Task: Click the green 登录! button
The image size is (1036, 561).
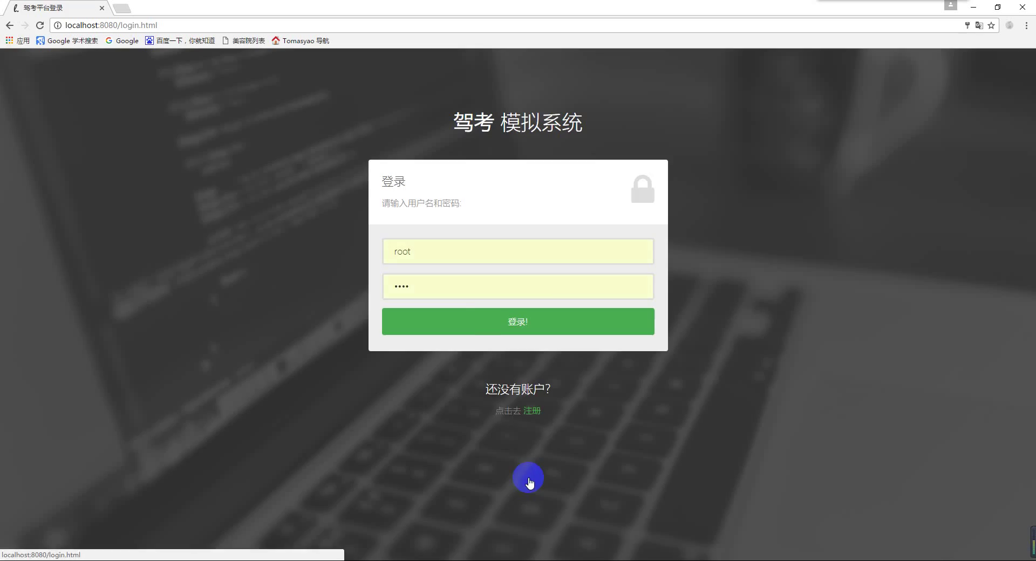Action: coord(518,321)
